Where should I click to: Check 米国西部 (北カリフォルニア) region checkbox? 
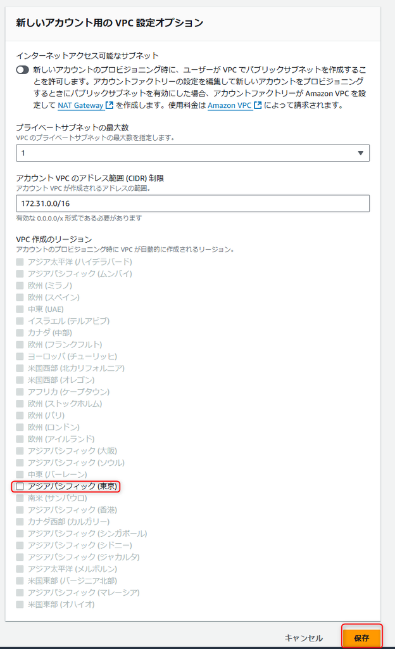point(20,368)
